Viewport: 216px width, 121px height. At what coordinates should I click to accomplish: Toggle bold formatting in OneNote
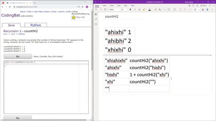point(130,9)
